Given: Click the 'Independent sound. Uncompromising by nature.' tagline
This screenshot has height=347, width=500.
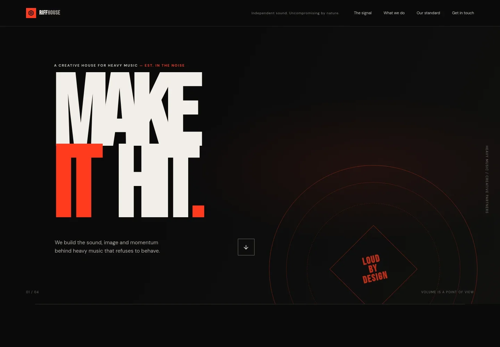Looking at the screenshot, I should [x=295, y=13].
